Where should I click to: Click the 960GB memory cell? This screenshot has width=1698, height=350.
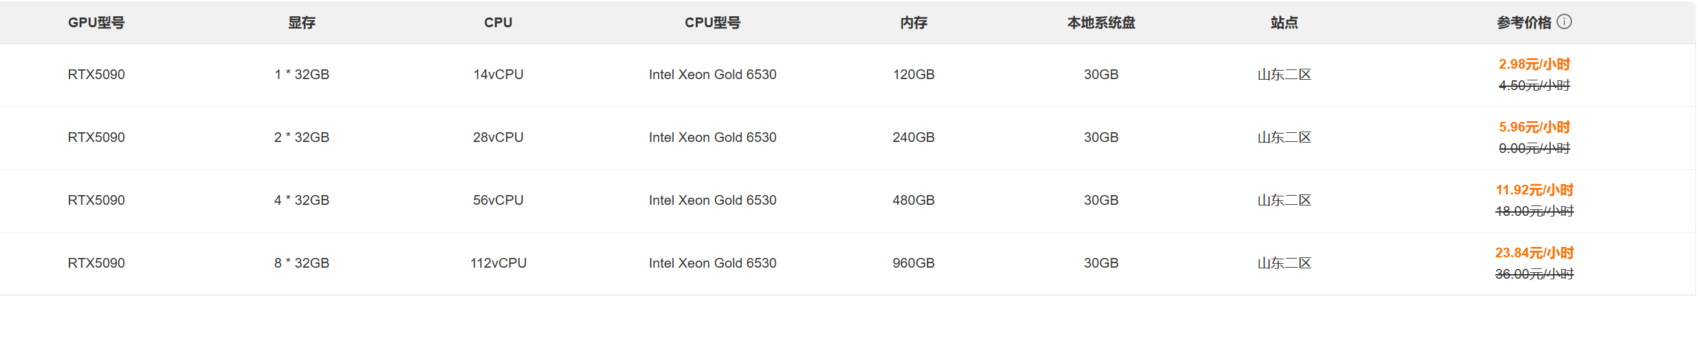pyautogui.click(x=914, y=263)
